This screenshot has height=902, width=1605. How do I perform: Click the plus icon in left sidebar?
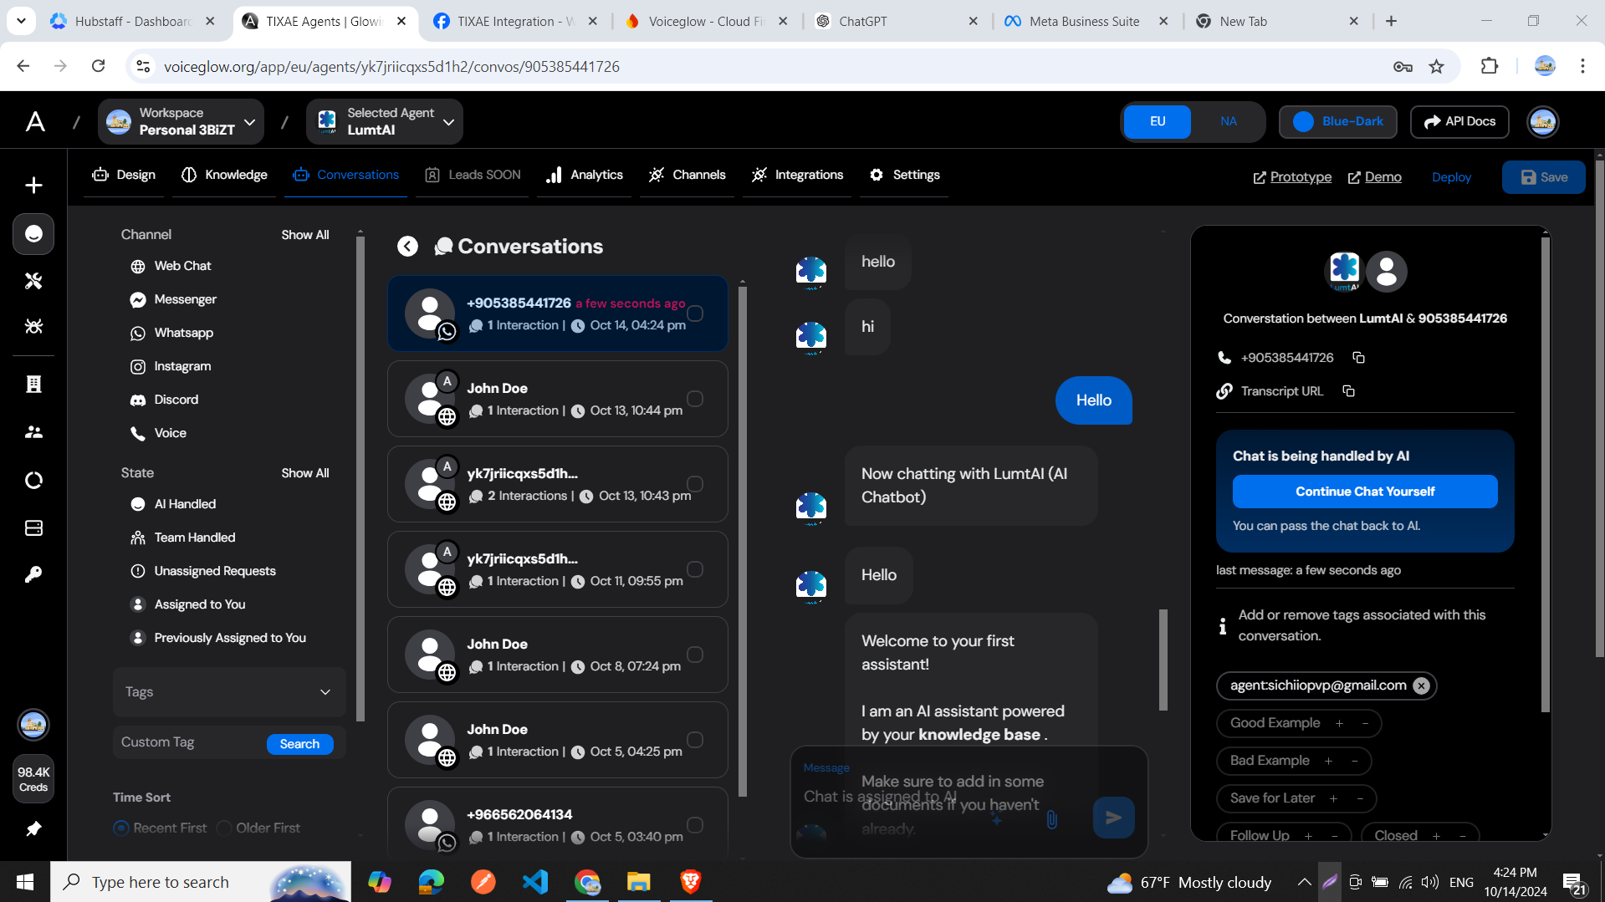pos(33,185)
